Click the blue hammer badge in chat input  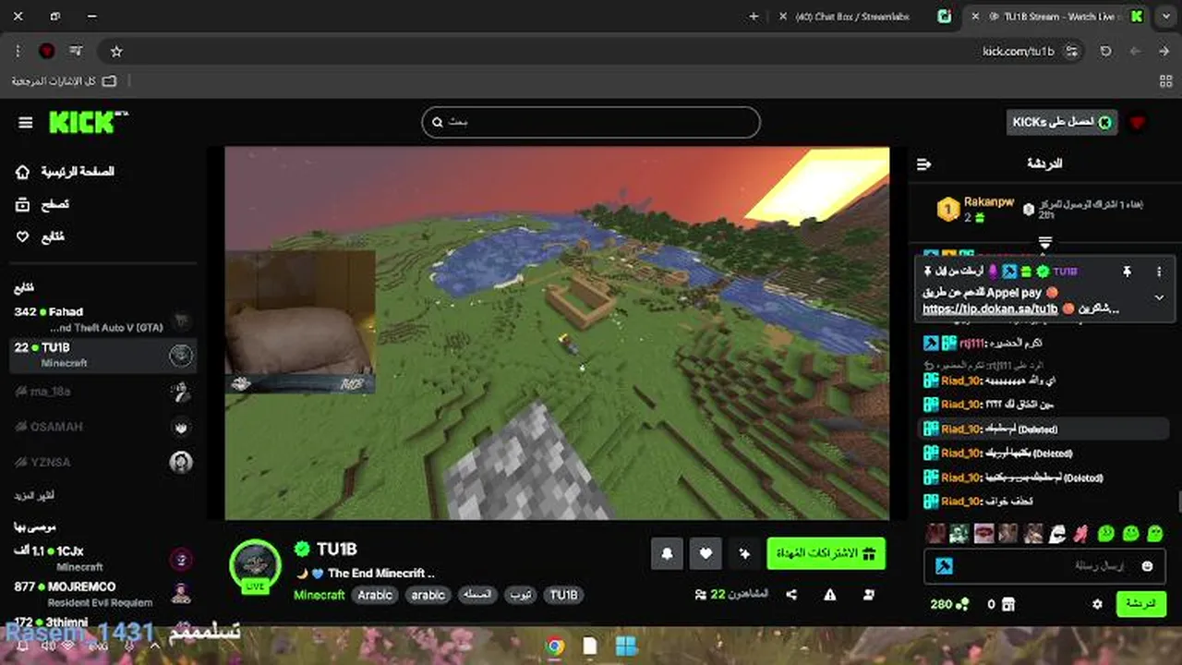coord(944,566)
